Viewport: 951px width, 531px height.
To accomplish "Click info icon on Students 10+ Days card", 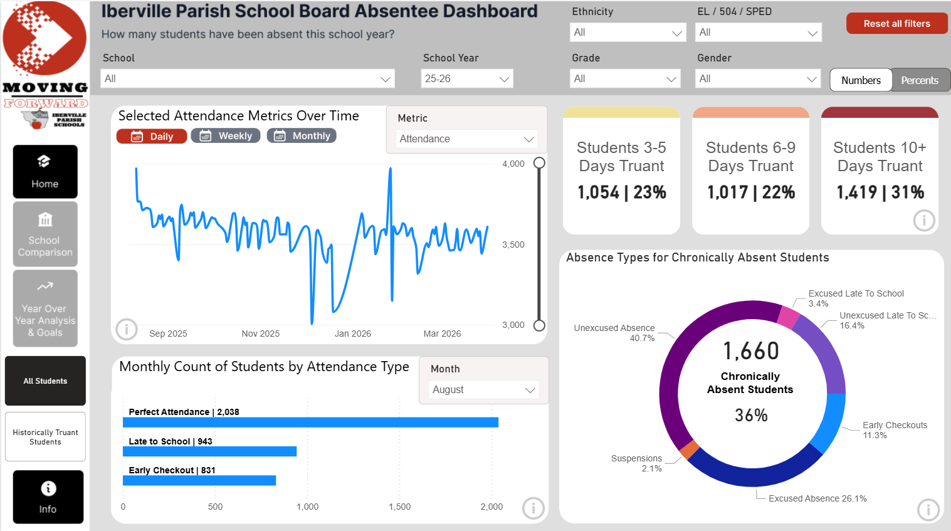I will click(x=924, y=220).
